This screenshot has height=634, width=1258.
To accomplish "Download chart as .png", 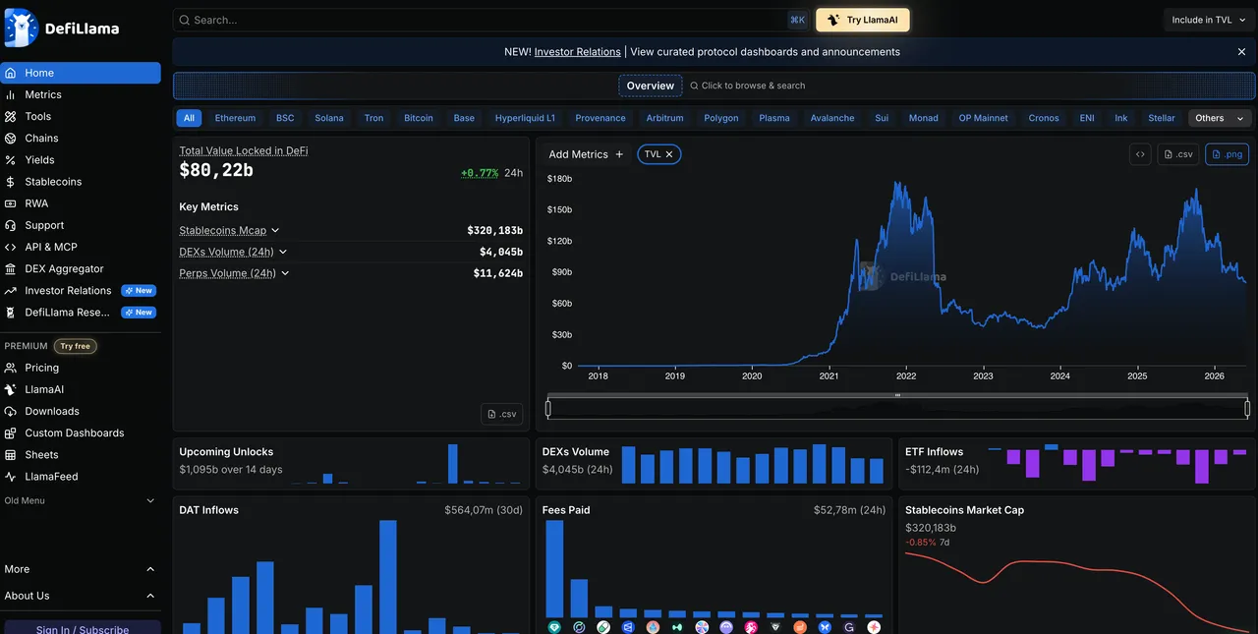I will click(x=1227, y=154).
